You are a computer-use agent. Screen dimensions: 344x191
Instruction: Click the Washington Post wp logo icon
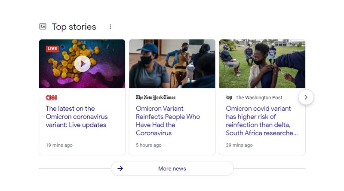[x=229, y=98]
